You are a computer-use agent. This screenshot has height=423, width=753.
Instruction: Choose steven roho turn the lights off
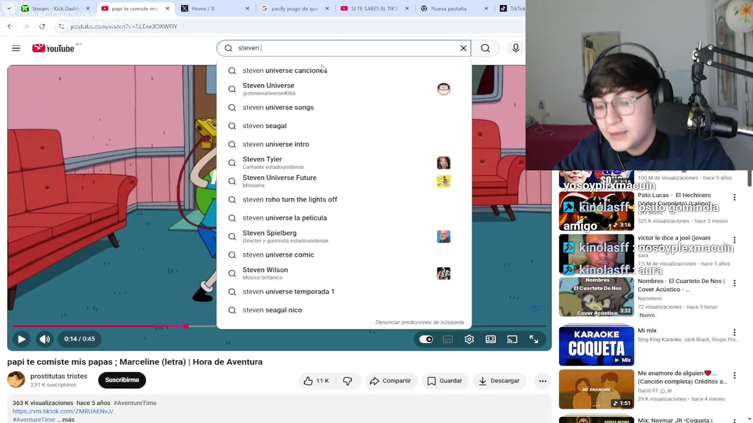344,199
